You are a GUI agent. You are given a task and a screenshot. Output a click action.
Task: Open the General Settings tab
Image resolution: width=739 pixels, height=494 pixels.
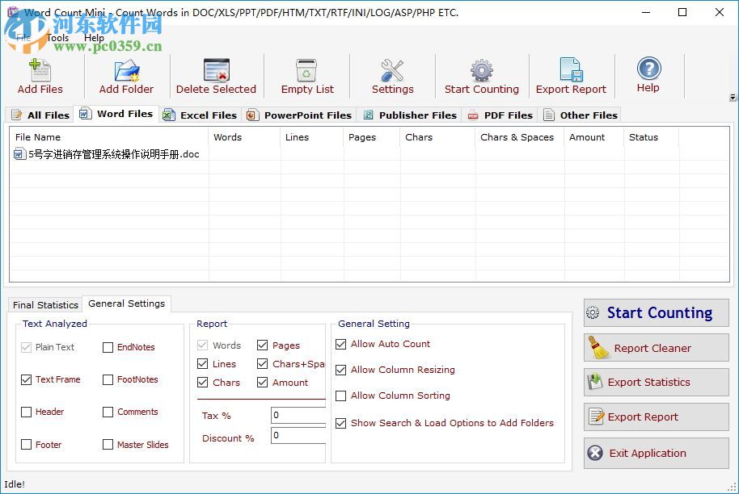pyautogui.click(x=127, y=304)
